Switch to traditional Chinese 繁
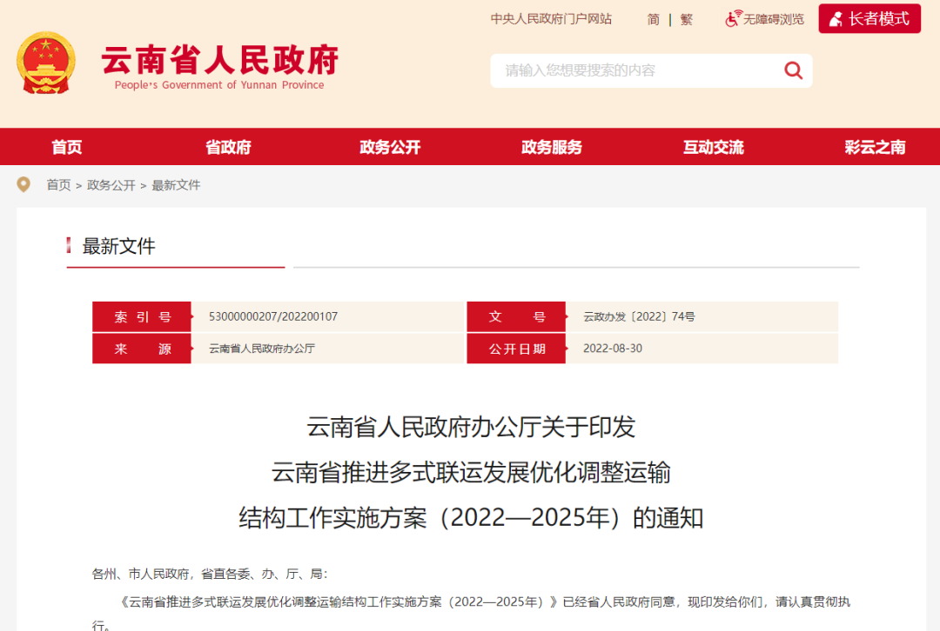 click(686, 19)
